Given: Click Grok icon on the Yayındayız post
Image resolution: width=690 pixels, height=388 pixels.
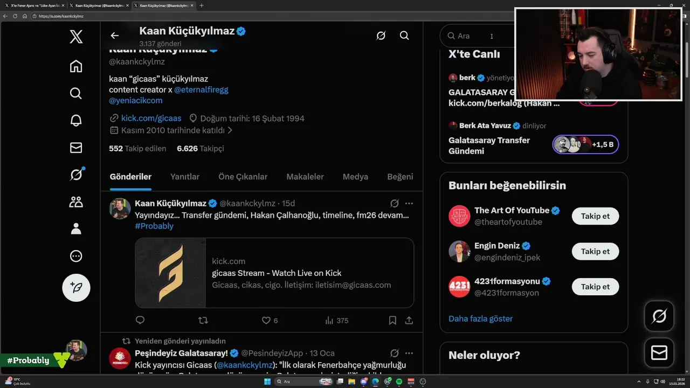Looking at the screenshot, I should [x=395, y=203].
